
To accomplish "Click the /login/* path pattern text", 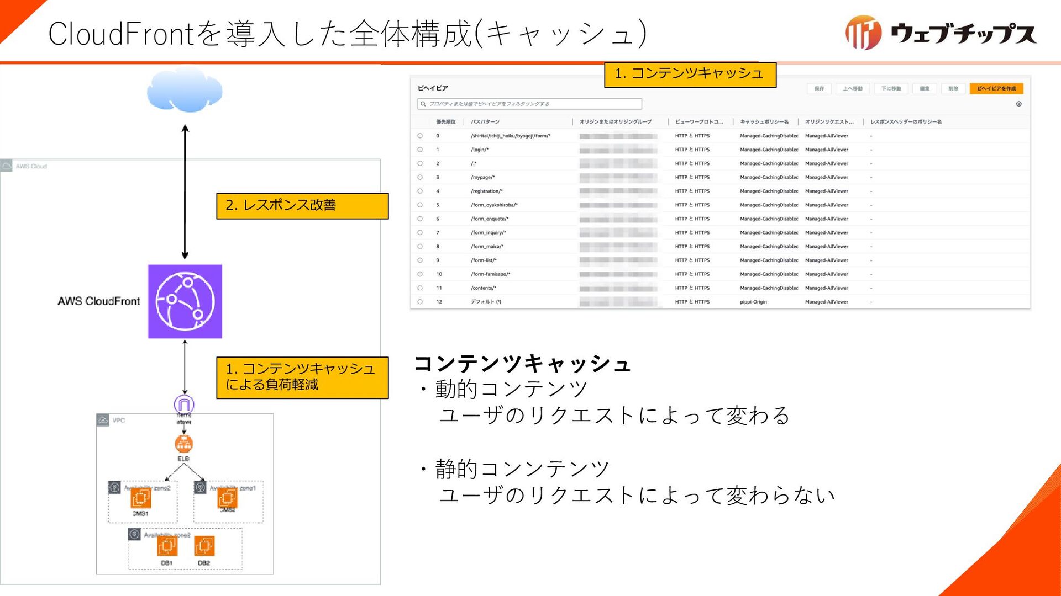I will [480, 150].
